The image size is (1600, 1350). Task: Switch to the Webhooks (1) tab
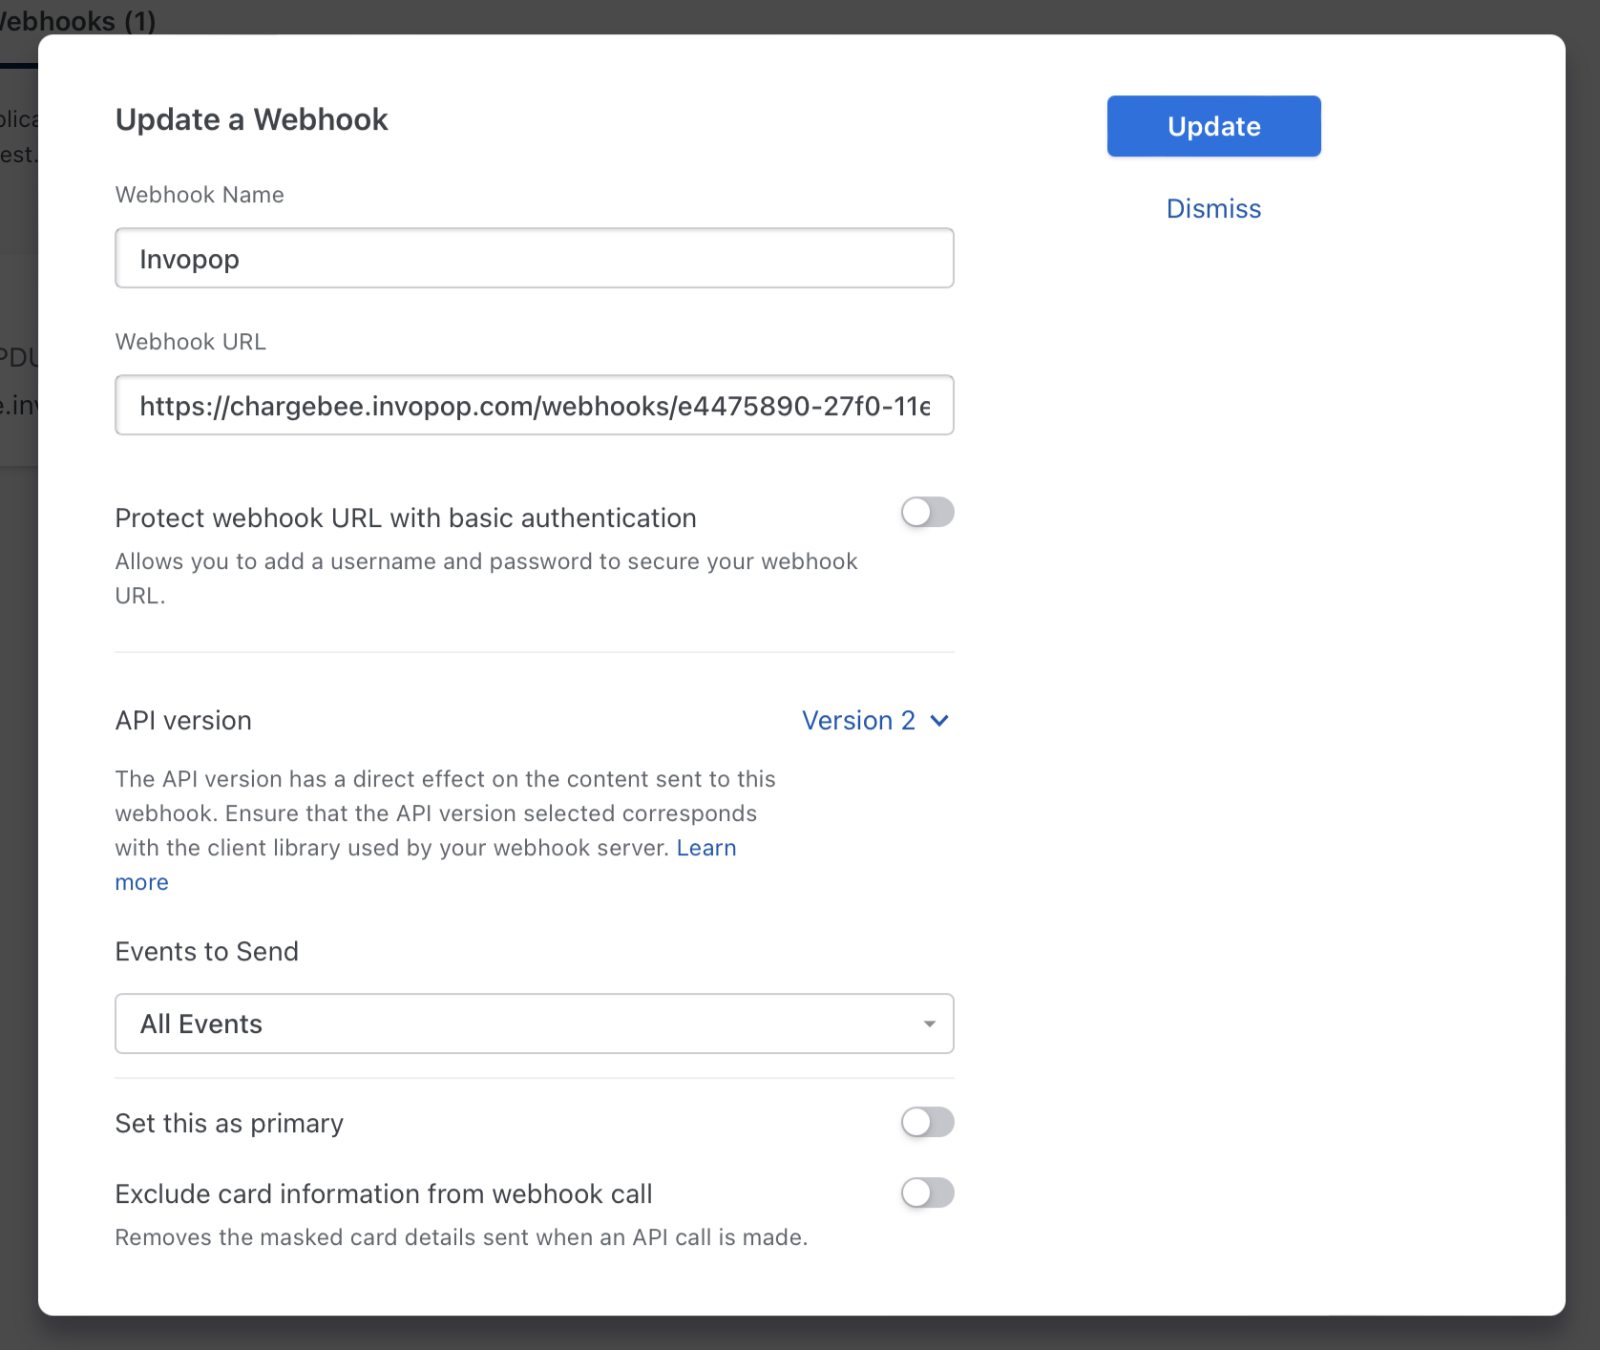click(x=76, y=21)
